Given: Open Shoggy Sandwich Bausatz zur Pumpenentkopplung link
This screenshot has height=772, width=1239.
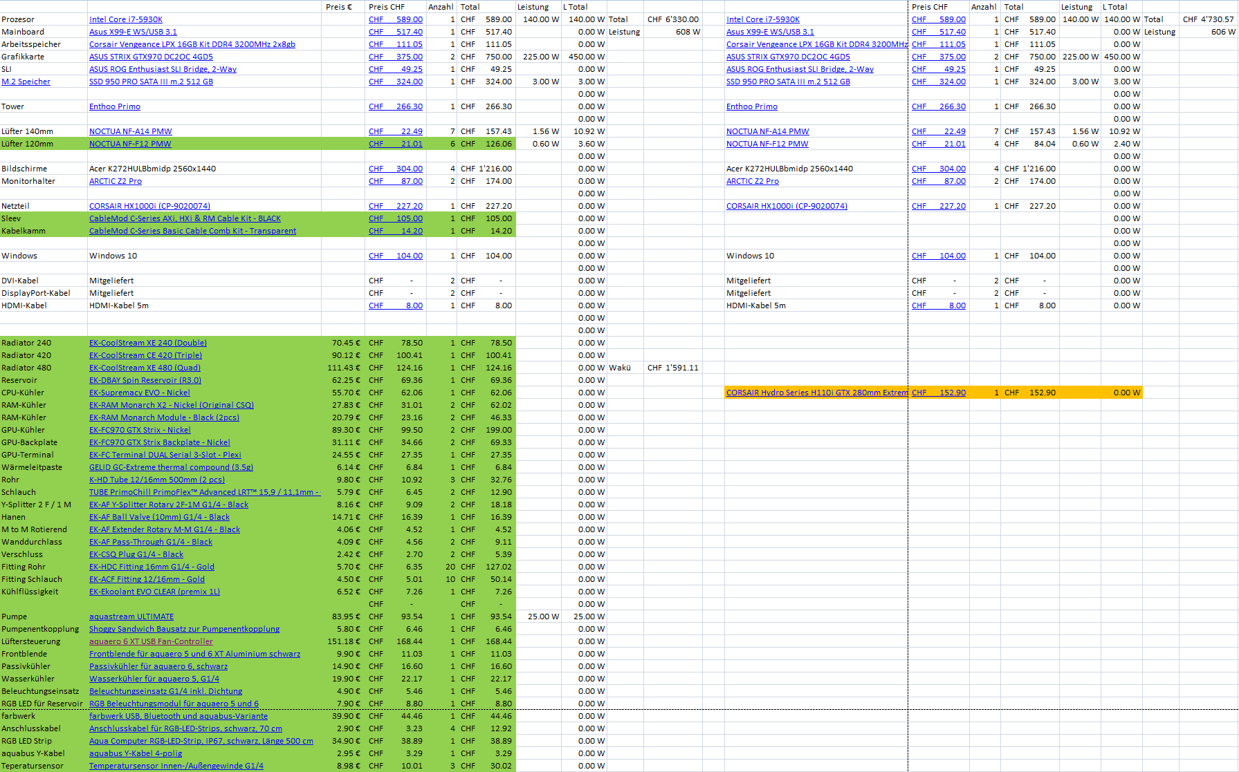Looking at the screenshot, I should [x=184, y=629].
